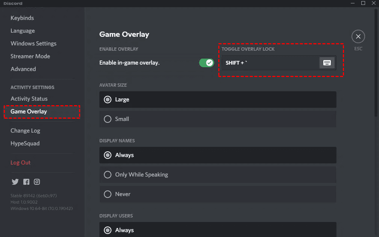Screen dimensions: 379x237
Task: Choose Only While Speaking for display names
Action: pos(218,175)
